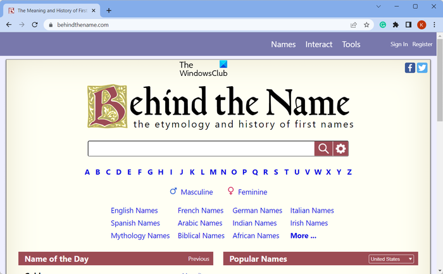The width and height of the screenshot is (443, 274).
Task: Browse names starting with W
Action: 318,172
